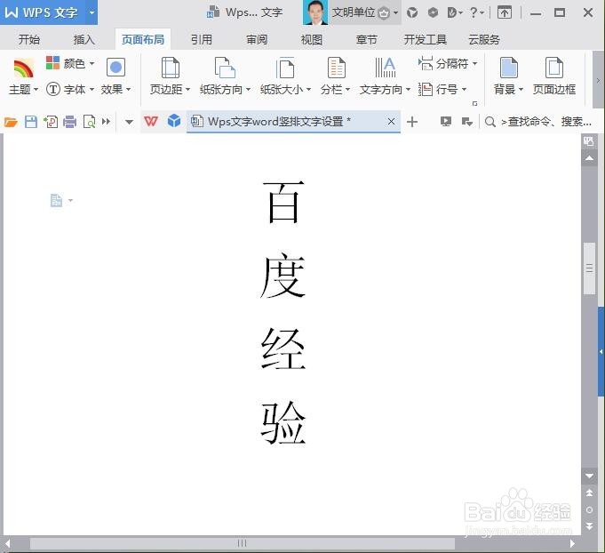
Task: Click the 纸张方向 orientation icon
Action: tap(225, 68)
